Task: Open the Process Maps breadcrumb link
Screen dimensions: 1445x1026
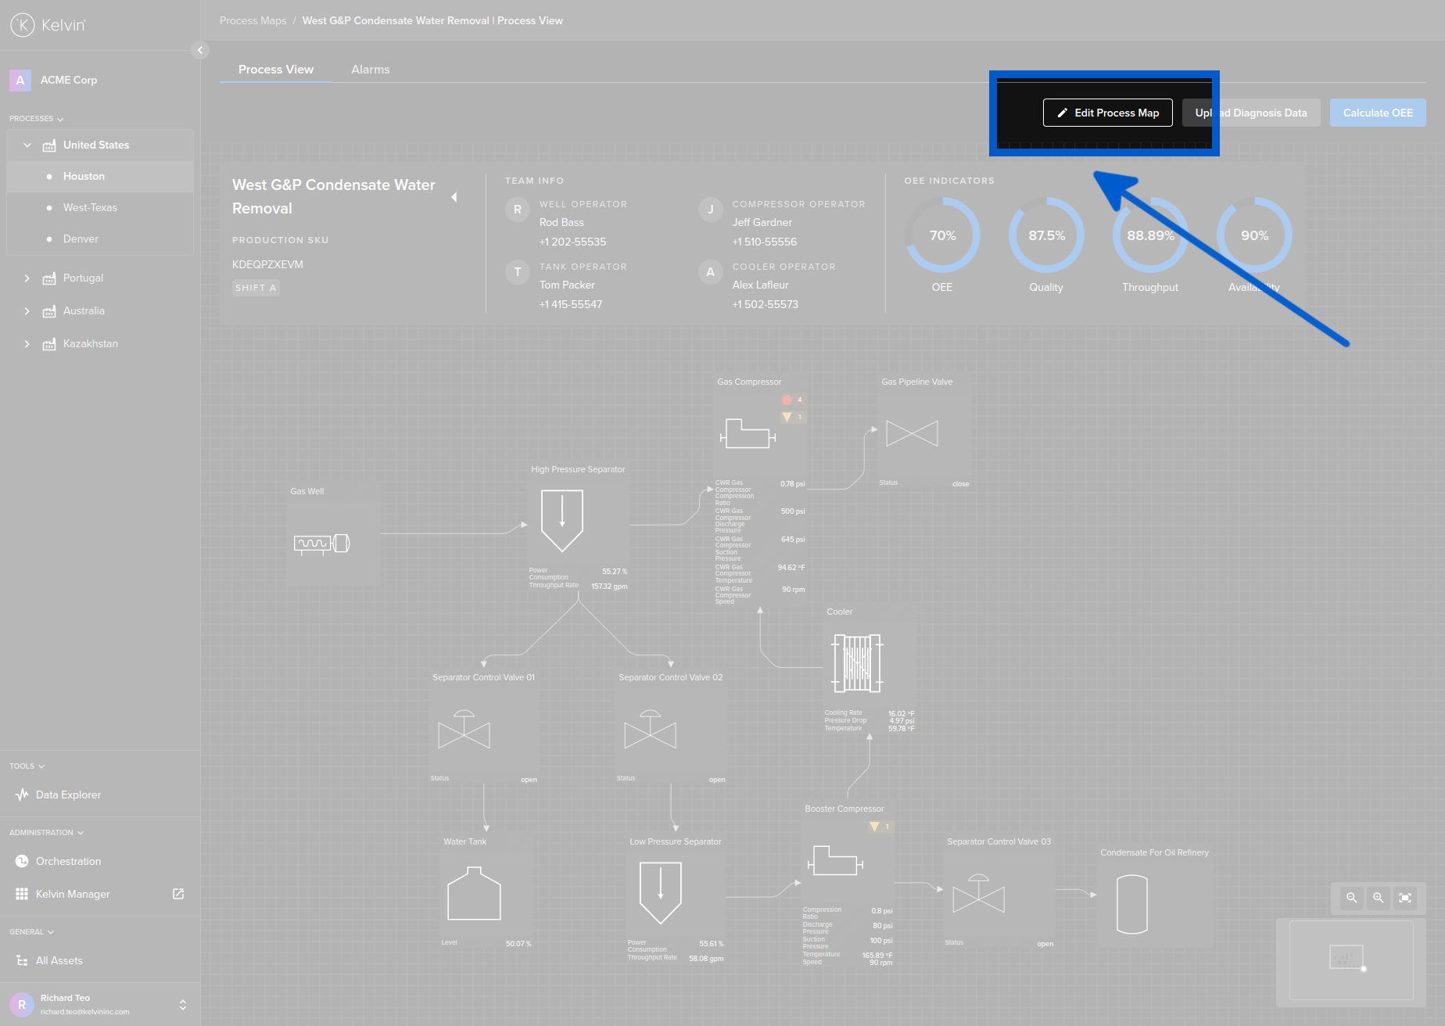Action: click(x=253, y=20)
